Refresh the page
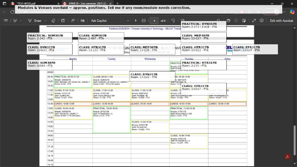 coord(12,12)
